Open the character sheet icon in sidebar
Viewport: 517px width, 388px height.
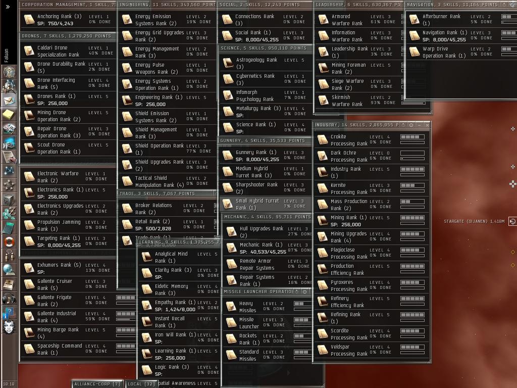pyautogui.click(x=9, y=72)
